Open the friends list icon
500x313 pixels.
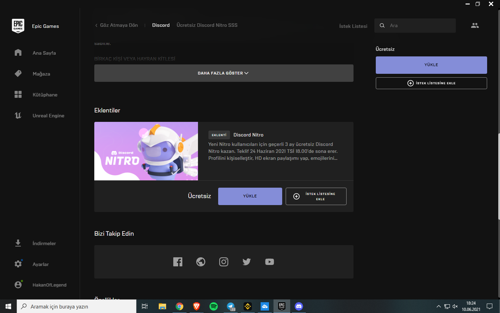point(475,25)
